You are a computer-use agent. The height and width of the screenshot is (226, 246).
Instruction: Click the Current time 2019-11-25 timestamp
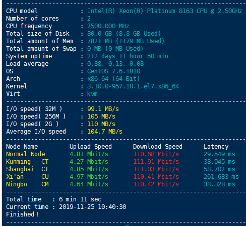click(x=92, y=207)
